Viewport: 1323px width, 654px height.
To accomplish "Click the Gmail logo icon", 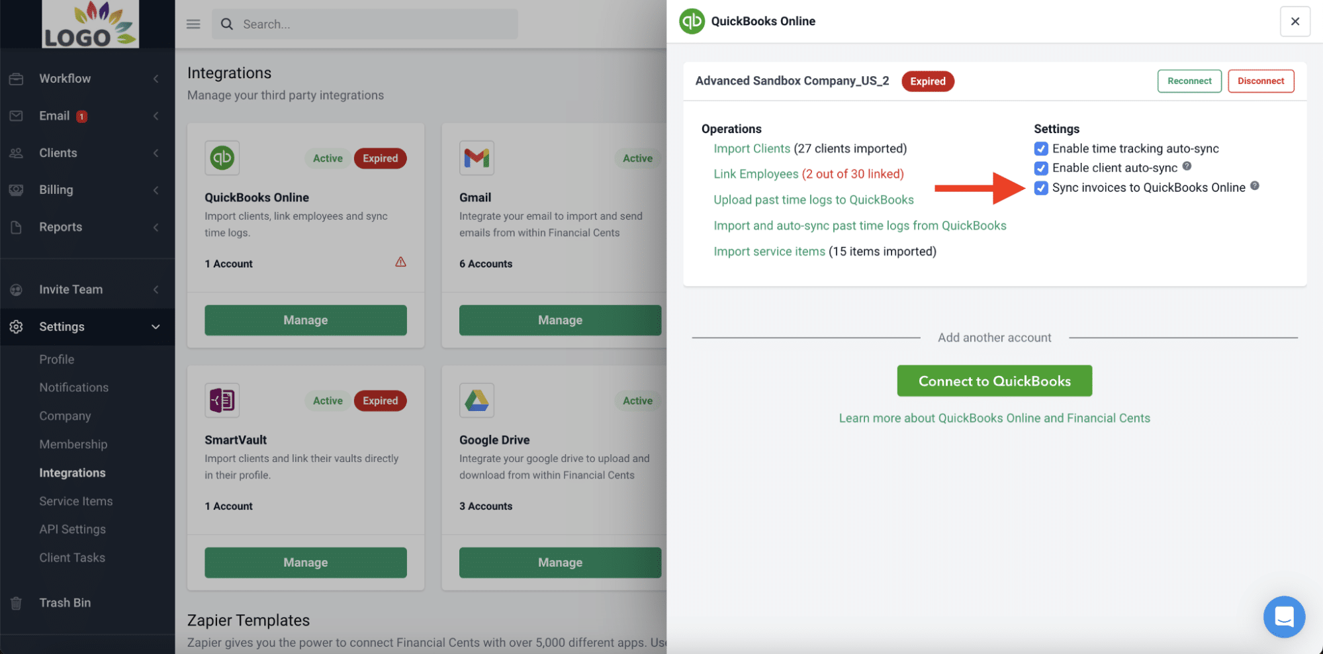I will click(477, 158).
